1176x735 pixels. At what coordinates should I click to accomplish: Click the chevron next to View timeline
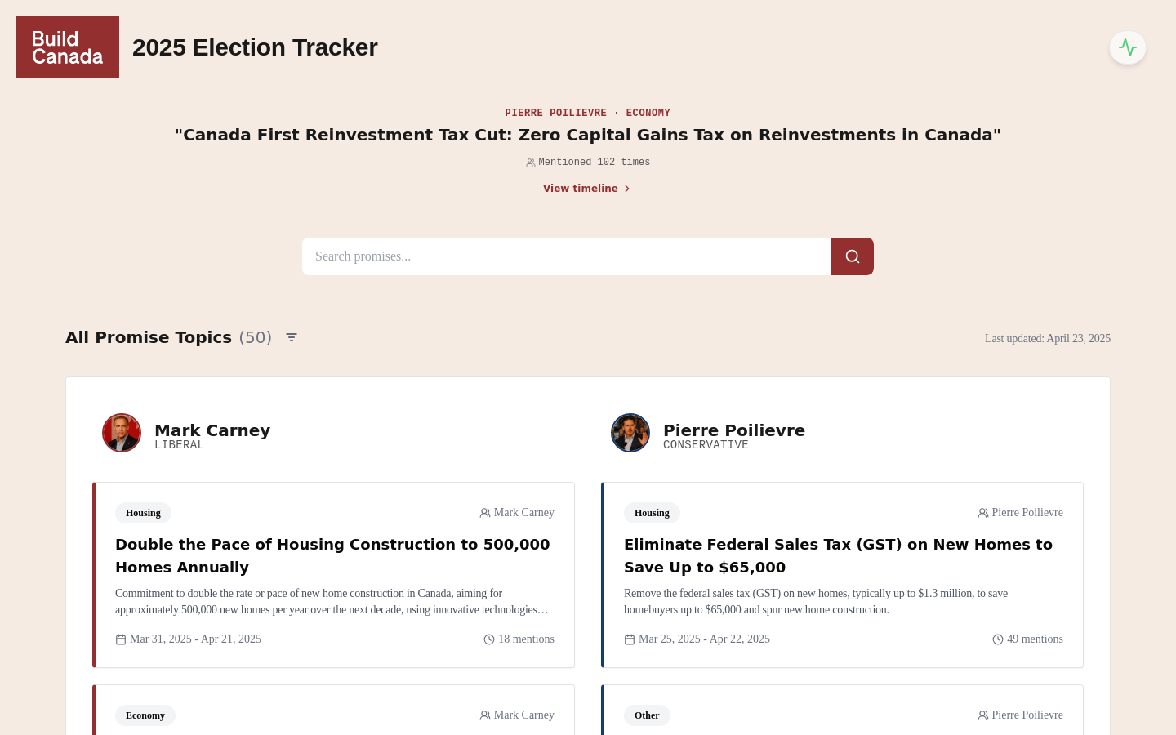pyautogui.click(x=627, y=189)
